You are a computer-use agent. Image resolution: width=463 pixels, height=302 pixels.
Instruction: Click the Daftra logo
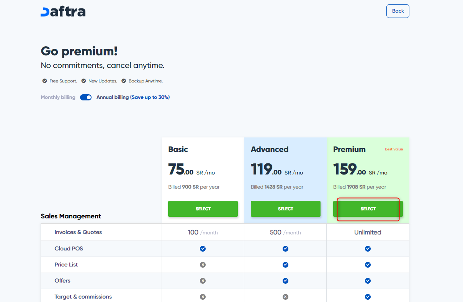coord(63,11)
